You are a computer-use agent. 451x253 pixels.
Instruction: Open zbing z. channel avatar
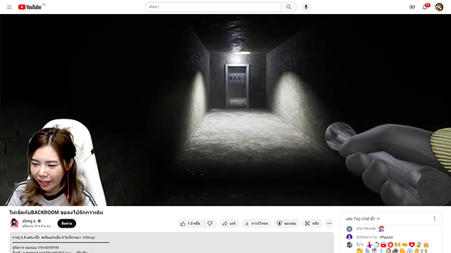pyautogui.click(x=14, y=223)
